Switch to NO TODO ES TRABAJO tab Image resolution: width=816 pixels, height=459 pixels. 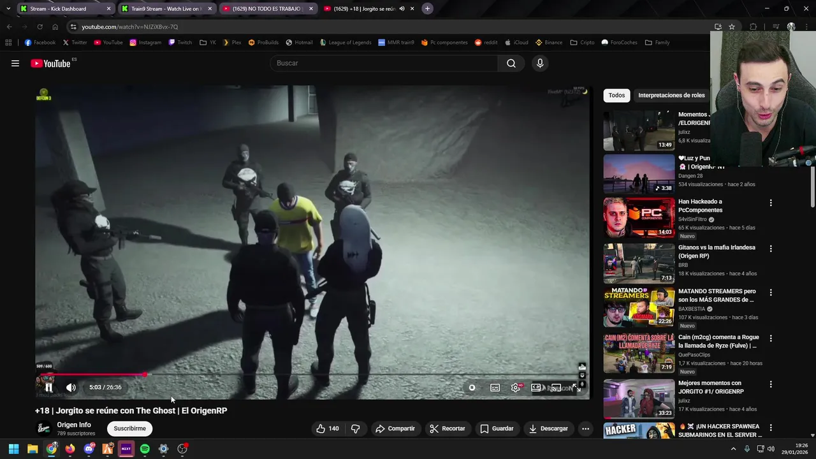[268, 9]
